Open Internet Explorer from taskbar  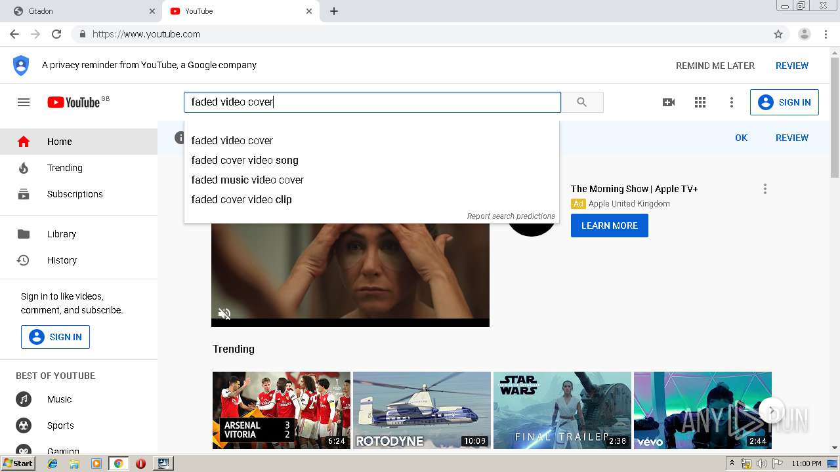(52, 463)
